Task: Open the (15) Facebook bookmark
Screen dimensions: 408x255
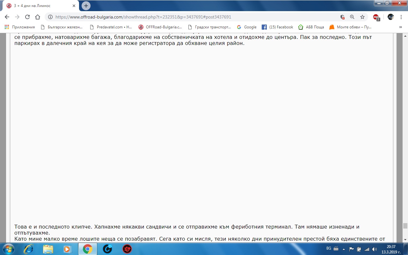Action: (277, 27)
